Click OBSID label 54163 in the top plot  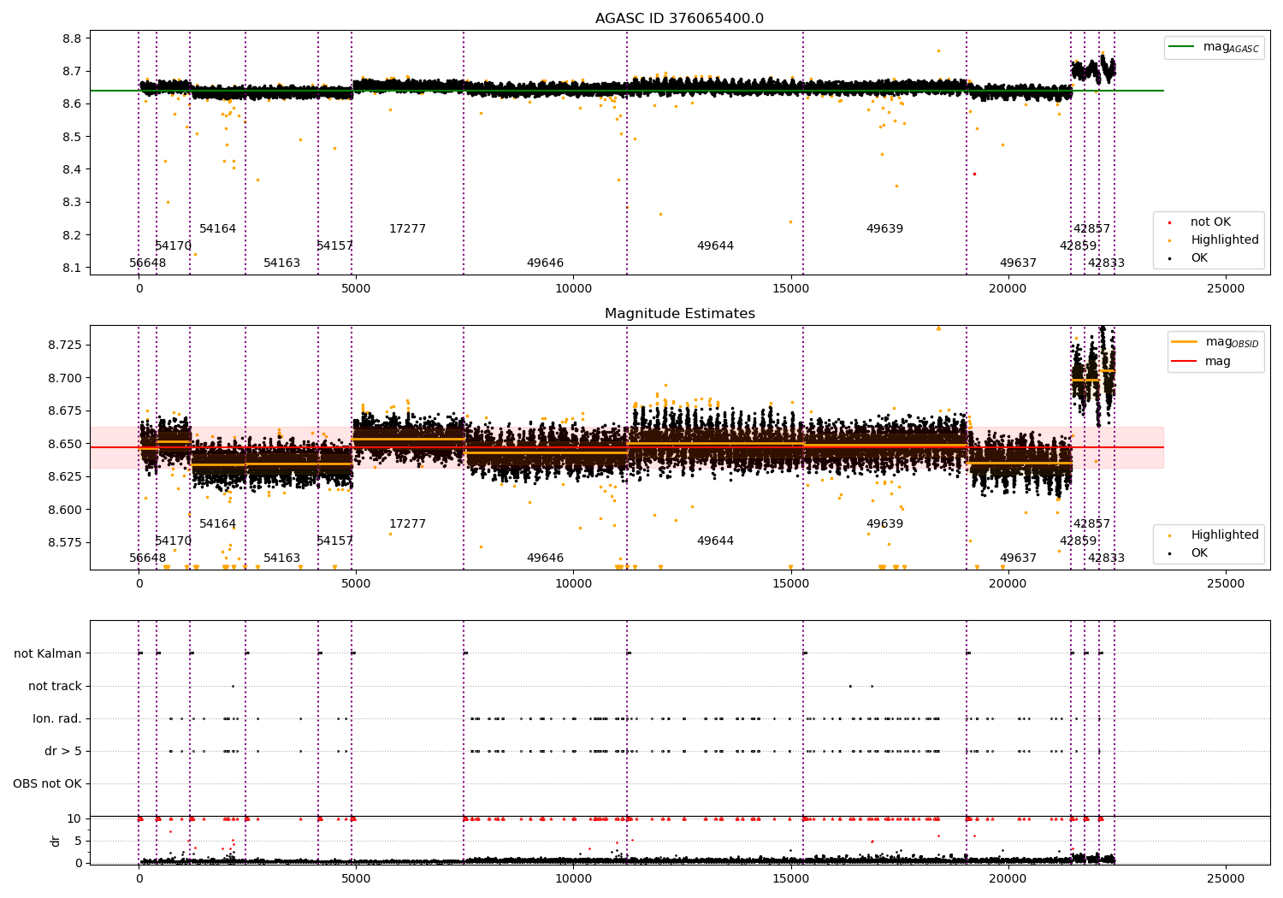[x=282, y=263]
